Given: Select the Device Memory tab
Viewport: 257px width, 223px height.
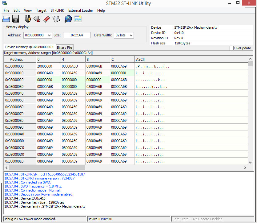Looking at the screenshot, I should [x=29, y=47].
